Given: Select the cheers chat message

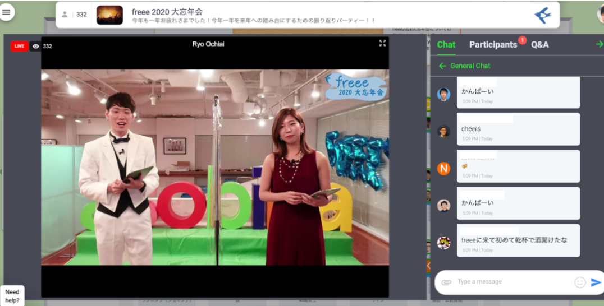Looking at the screenshot, I should point(518,129).
